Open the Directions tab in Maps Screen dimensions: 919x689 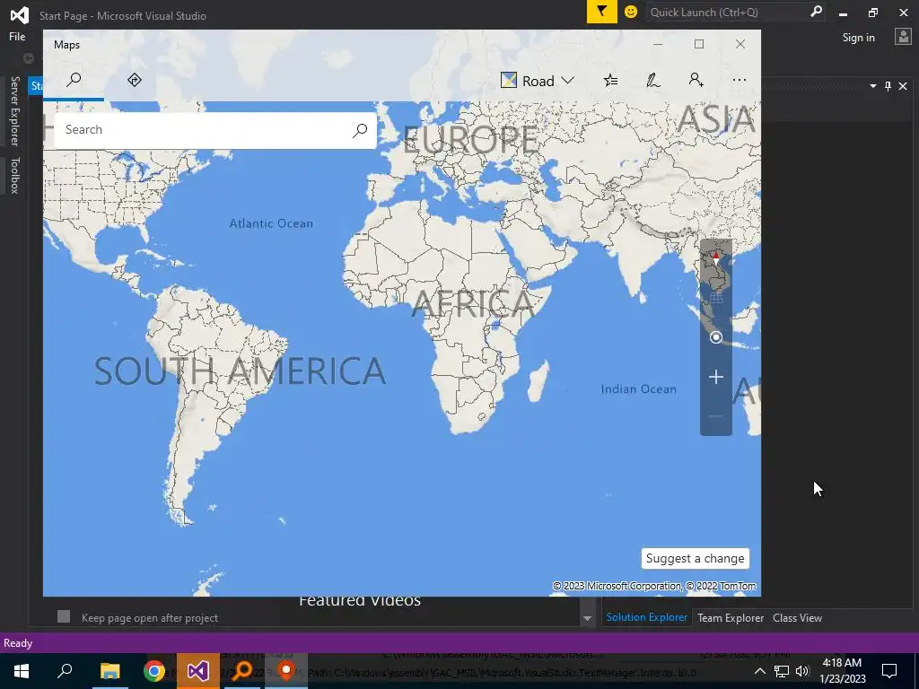point(135,80)
